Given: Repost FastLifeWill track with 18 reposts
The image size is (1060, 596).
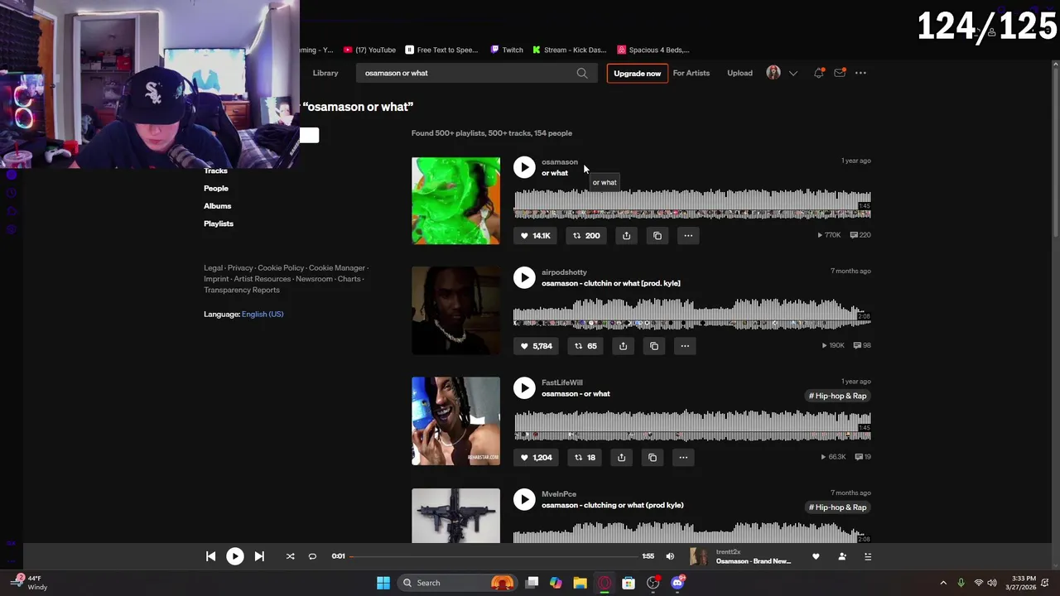Looking at the screenshot, I should pos(585,457).
